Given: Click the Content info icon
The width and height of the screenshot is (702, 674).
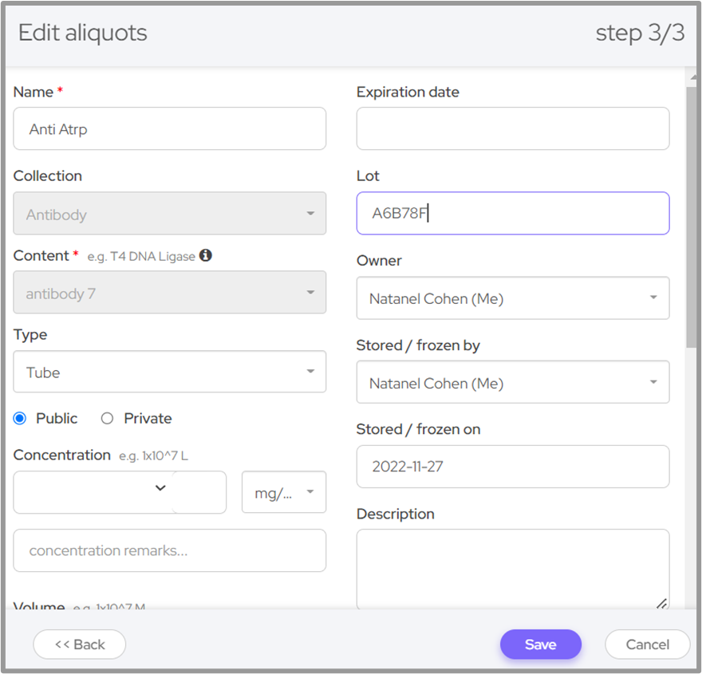Looking at the screenshot, I should [x=206, y=256].
